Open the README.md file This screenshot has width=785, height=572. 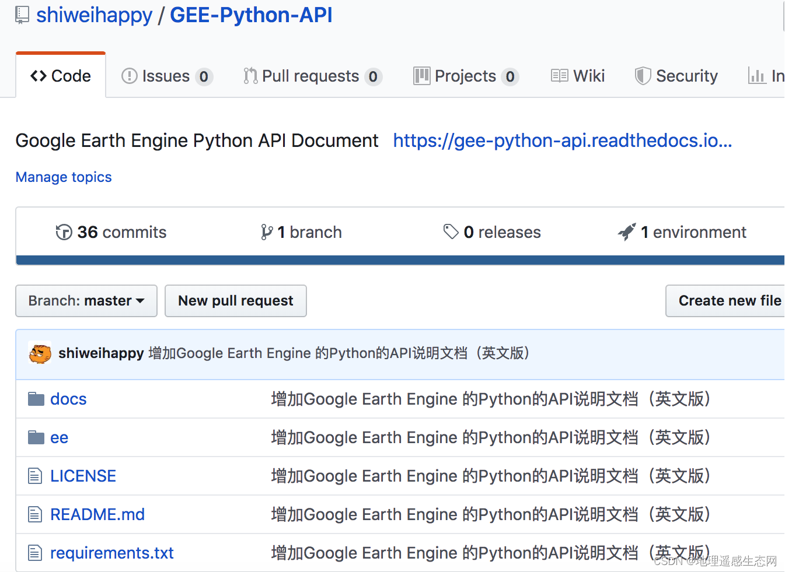point(97,515)
